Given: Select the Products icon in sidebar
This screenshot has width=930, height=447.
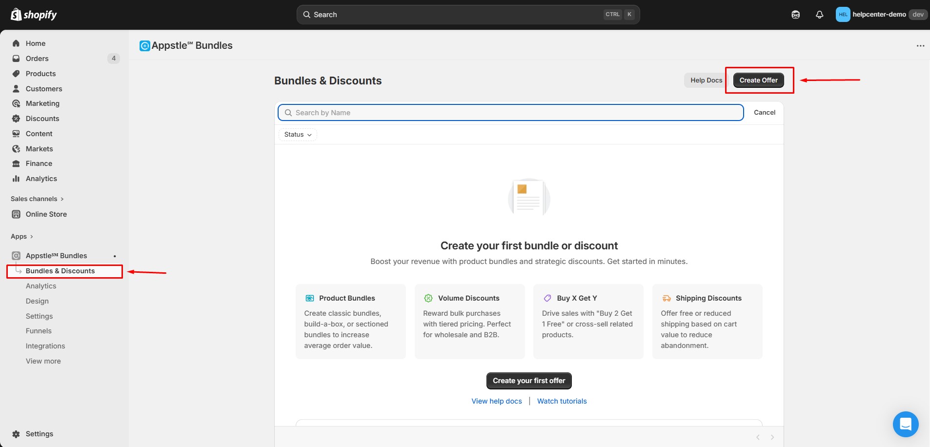Looking at the screenshot, I should (x=16, y=73).
